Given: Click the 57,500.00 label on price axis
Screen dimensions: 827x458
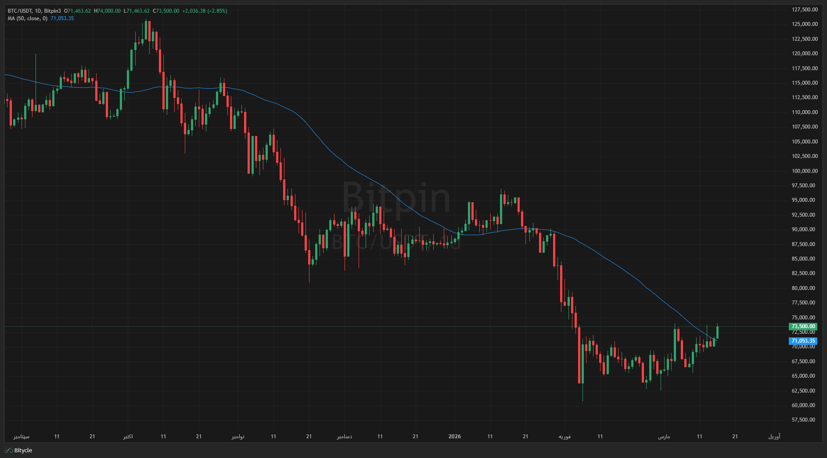Looking at the screenshot, I should click(805, 420).
